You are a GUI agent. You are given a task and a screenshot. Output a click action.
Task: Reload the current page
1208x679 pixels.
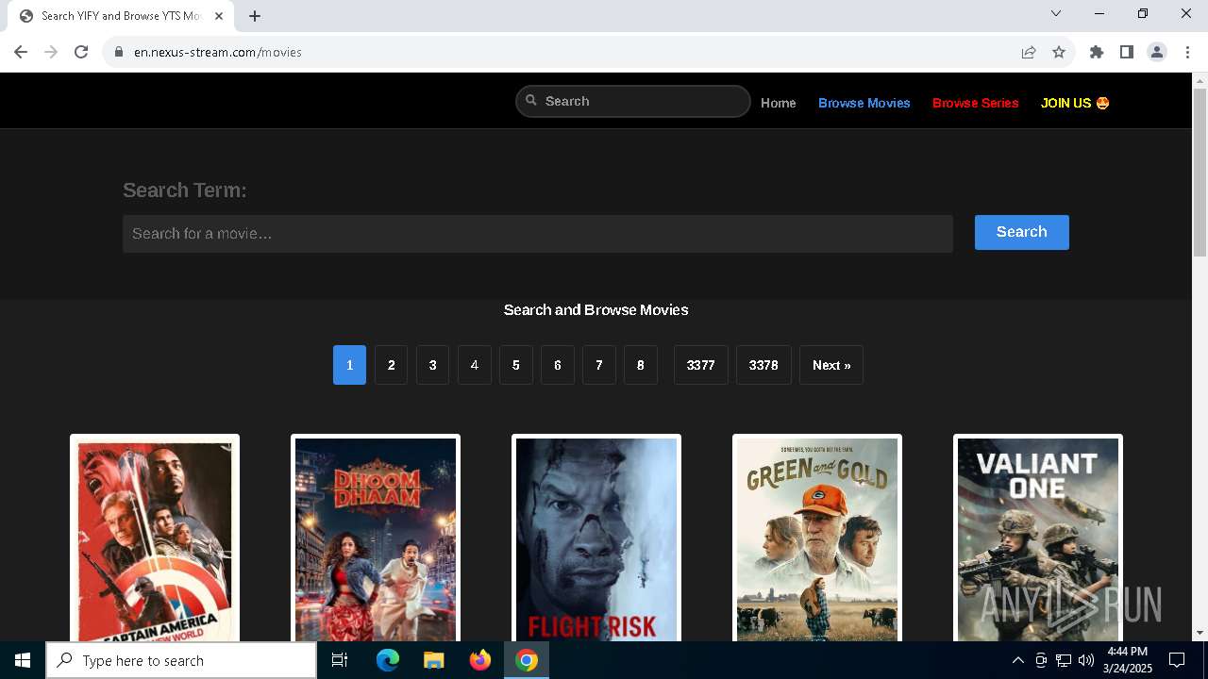point(81,52)
